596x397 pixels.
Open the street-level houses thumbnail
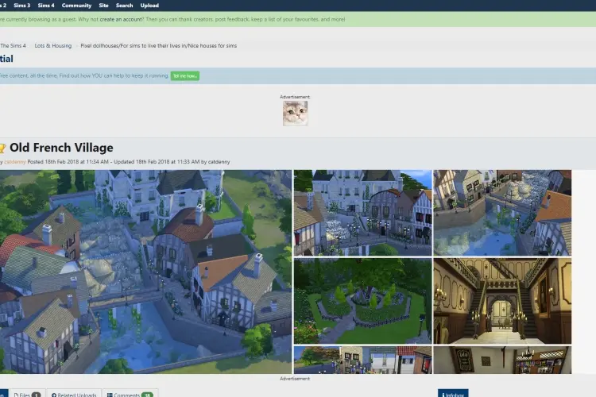362,360
